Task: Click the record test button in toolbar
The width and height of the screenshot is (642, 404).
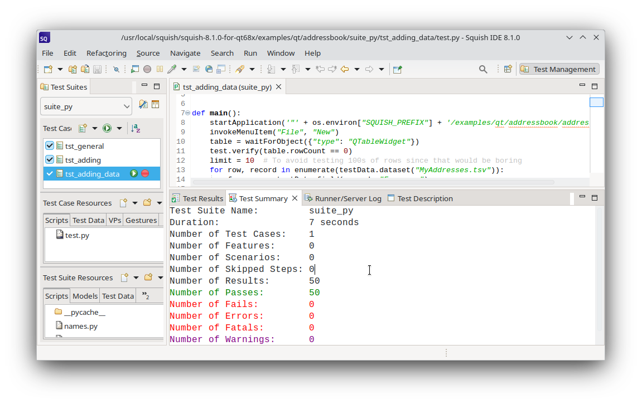Action: pos(147,69)
